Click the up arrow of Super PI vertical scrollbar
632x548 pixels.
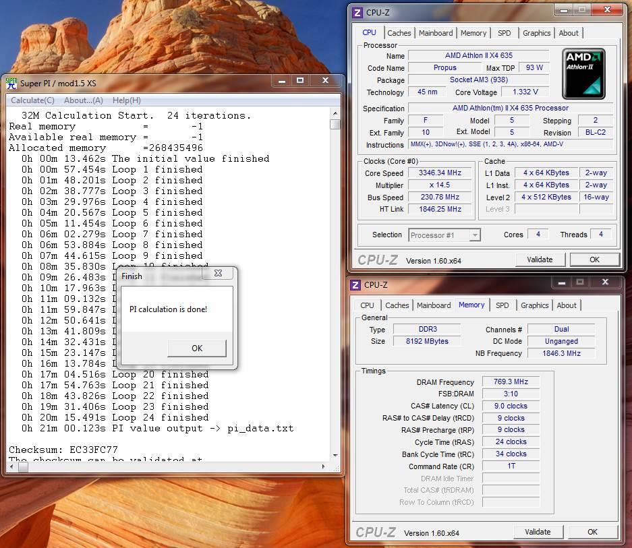(335, 114)
